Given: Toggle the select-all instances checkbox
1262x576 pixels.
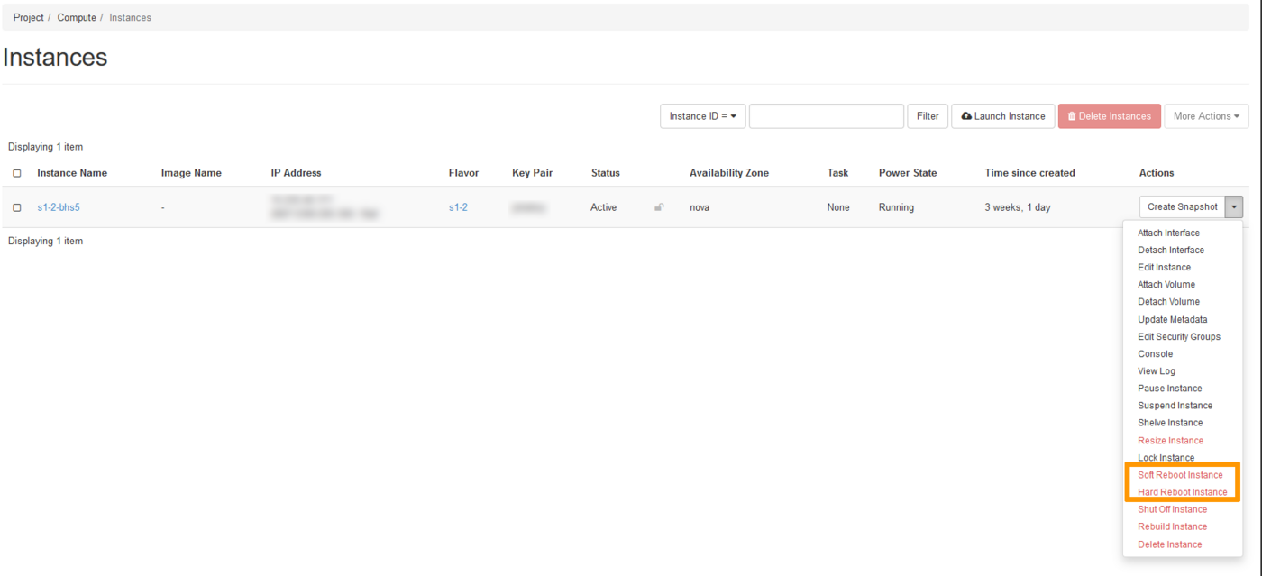Looking at the screenshot, I should tap(17, 173).
